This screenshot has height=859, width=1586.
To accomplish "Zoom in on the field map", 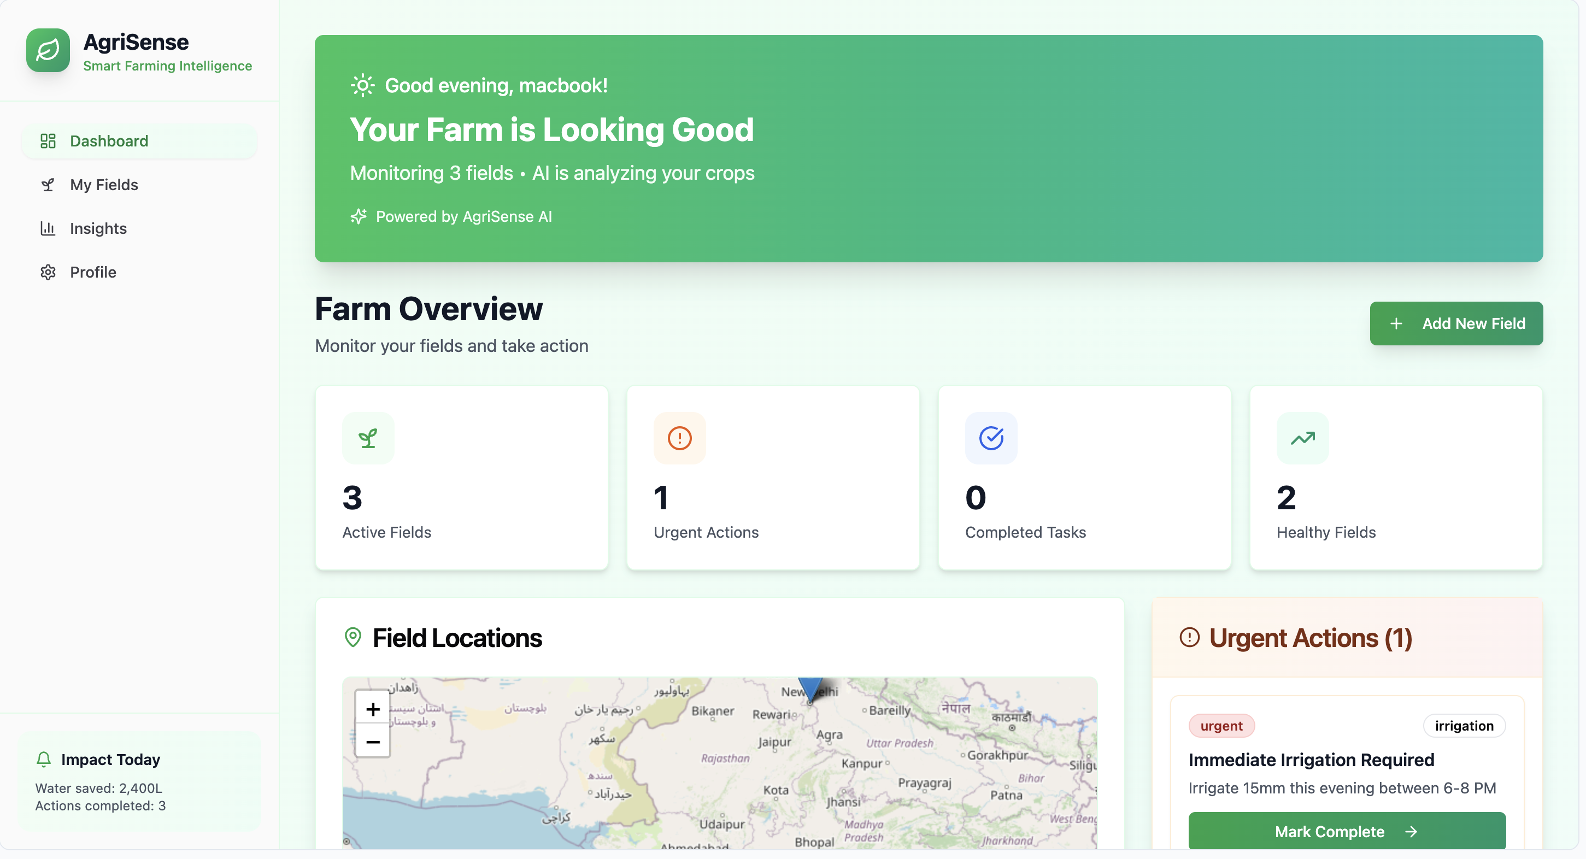I will pyautogui.click(x=373, y=709).
